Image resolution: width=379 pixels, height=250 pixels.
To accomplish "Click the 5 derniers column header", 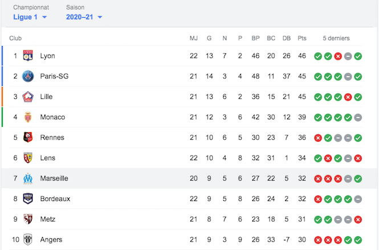I will 336,38.
